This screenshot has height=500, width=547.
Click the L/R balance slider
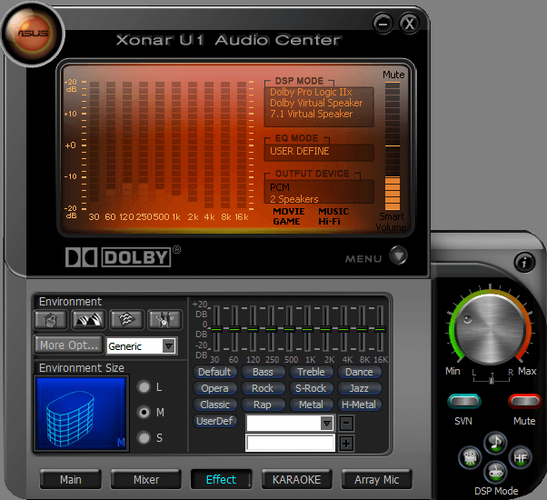click(x=492, y=378)
